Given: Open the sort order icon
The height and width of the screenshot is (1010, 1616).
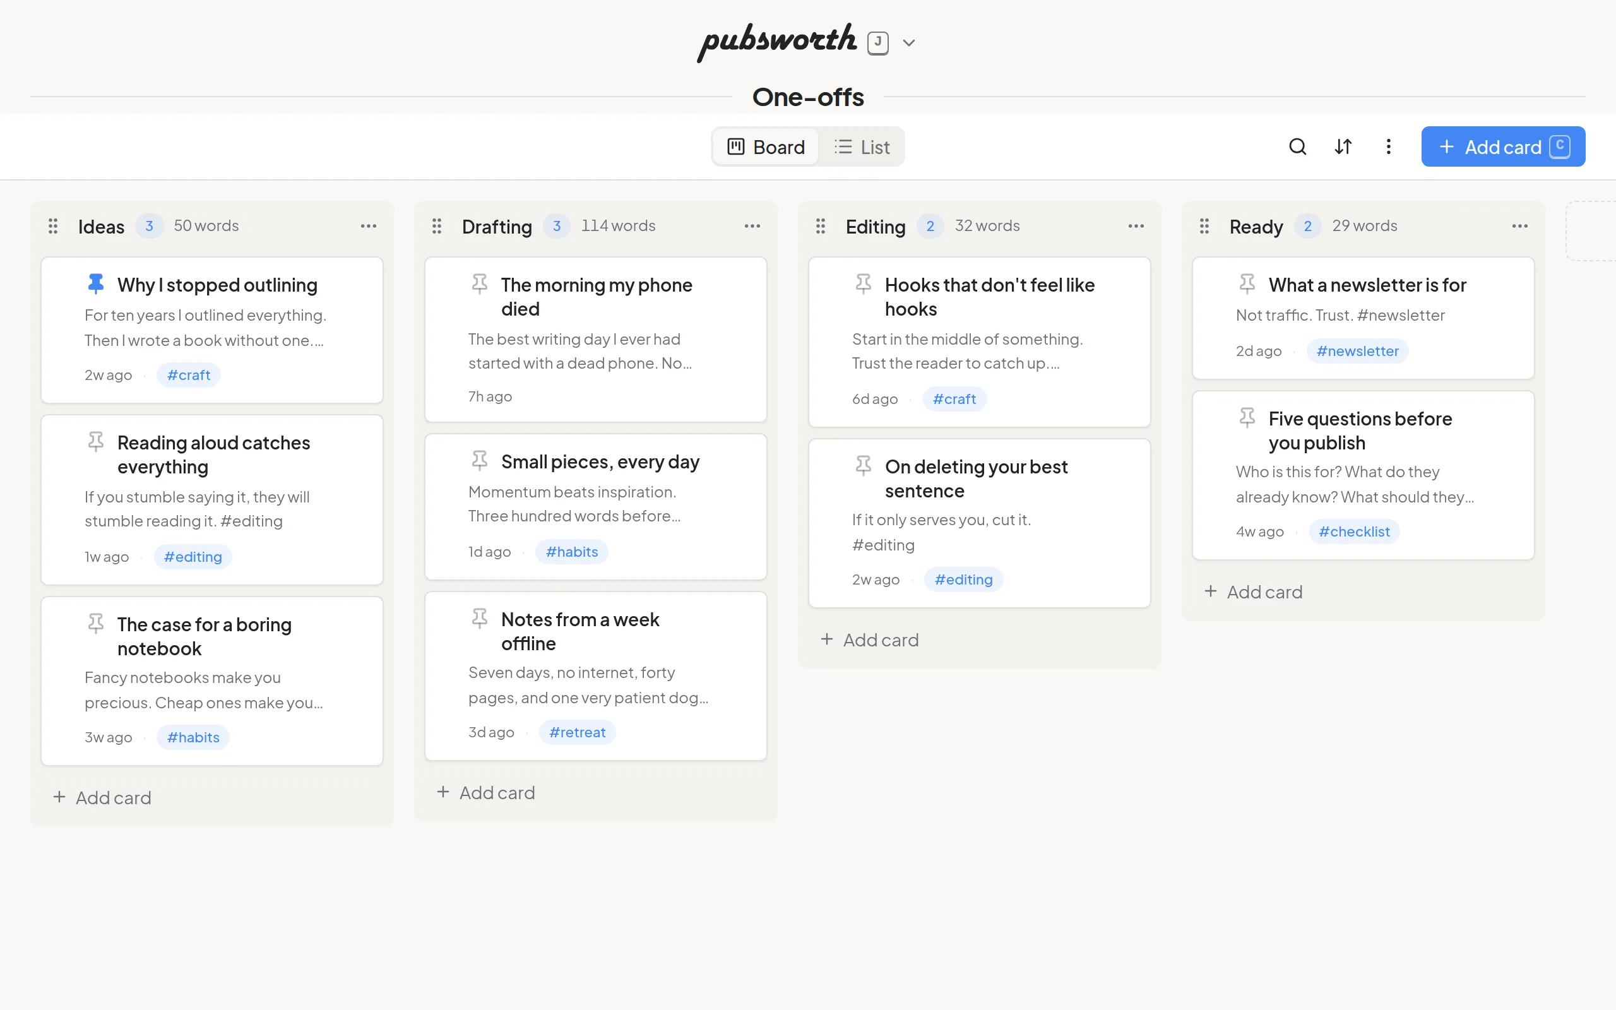Looking at the screenshot, I should click(1343, 146).
